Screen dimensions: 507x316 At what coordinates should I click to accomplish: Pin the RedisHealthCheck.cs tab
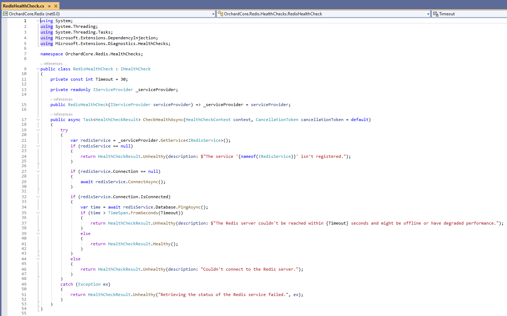(x=49, y=6)
